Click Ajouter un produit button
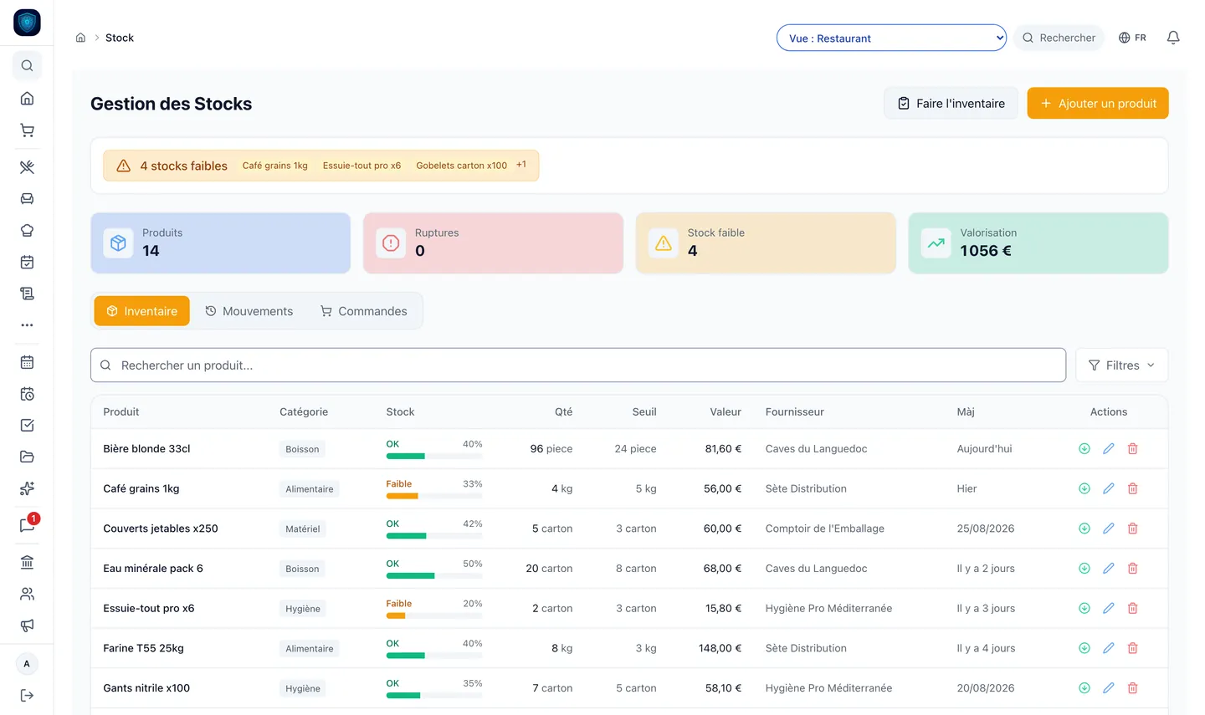Viewport: 1205px width, 715px height. point(1098,104)
